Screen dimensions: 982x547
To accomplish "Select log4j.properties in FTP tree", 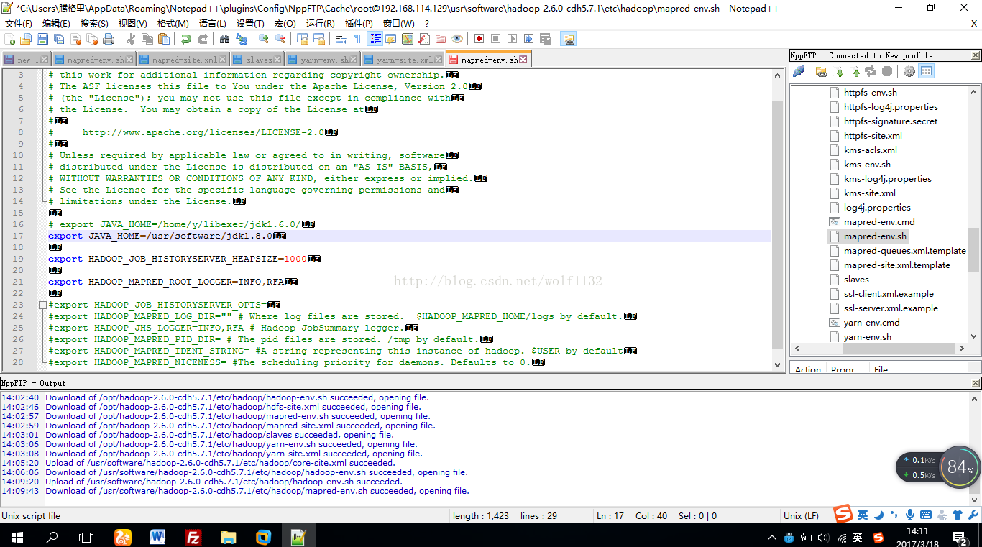I will click(877, 207).
